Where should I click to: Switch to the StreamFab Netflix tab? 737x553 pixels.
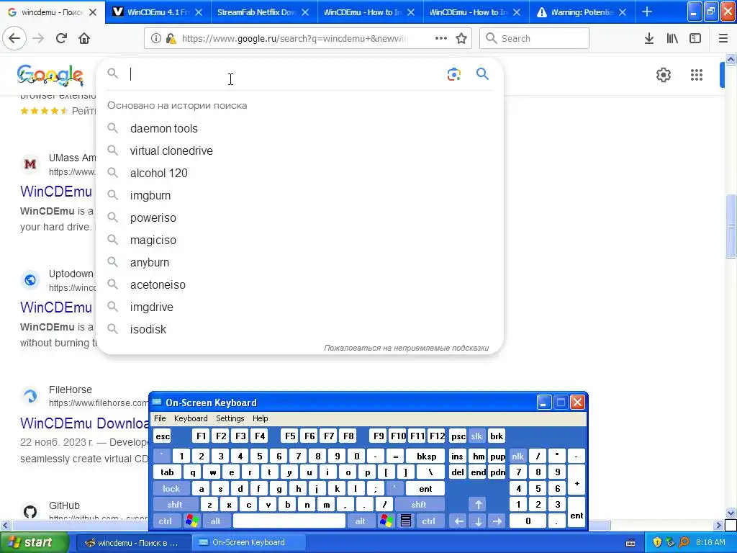tap(257, 12)
